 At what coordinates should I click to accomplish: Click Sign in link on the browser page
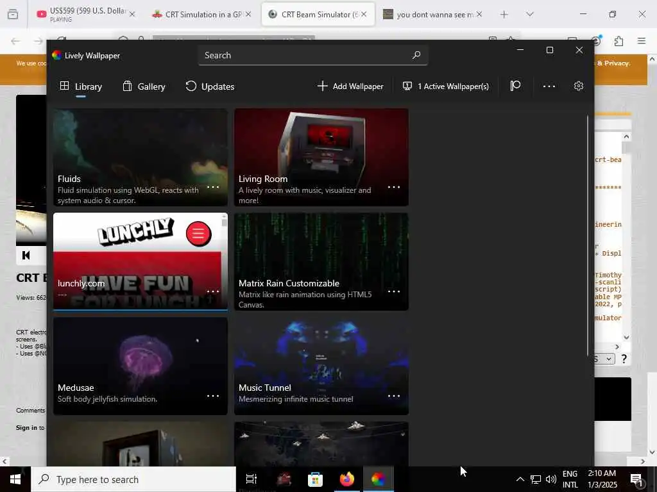pyautogui.click(x=26, y=427)
